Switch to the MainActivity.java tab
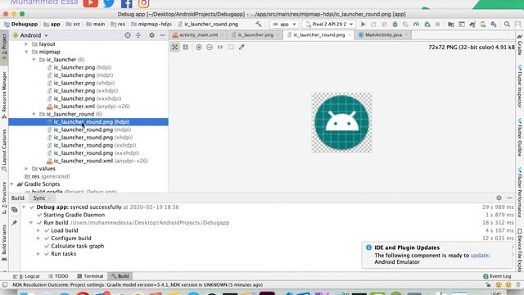The width and height of the screenshot is (524, 295). (x=383, y=34)
